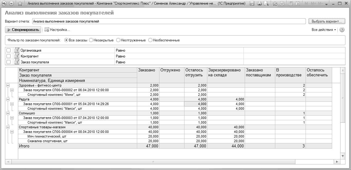The height and width of the screenshot is (170, 351).
Task: Select the Неотгруженные radio button
Action: coord(118,40)
